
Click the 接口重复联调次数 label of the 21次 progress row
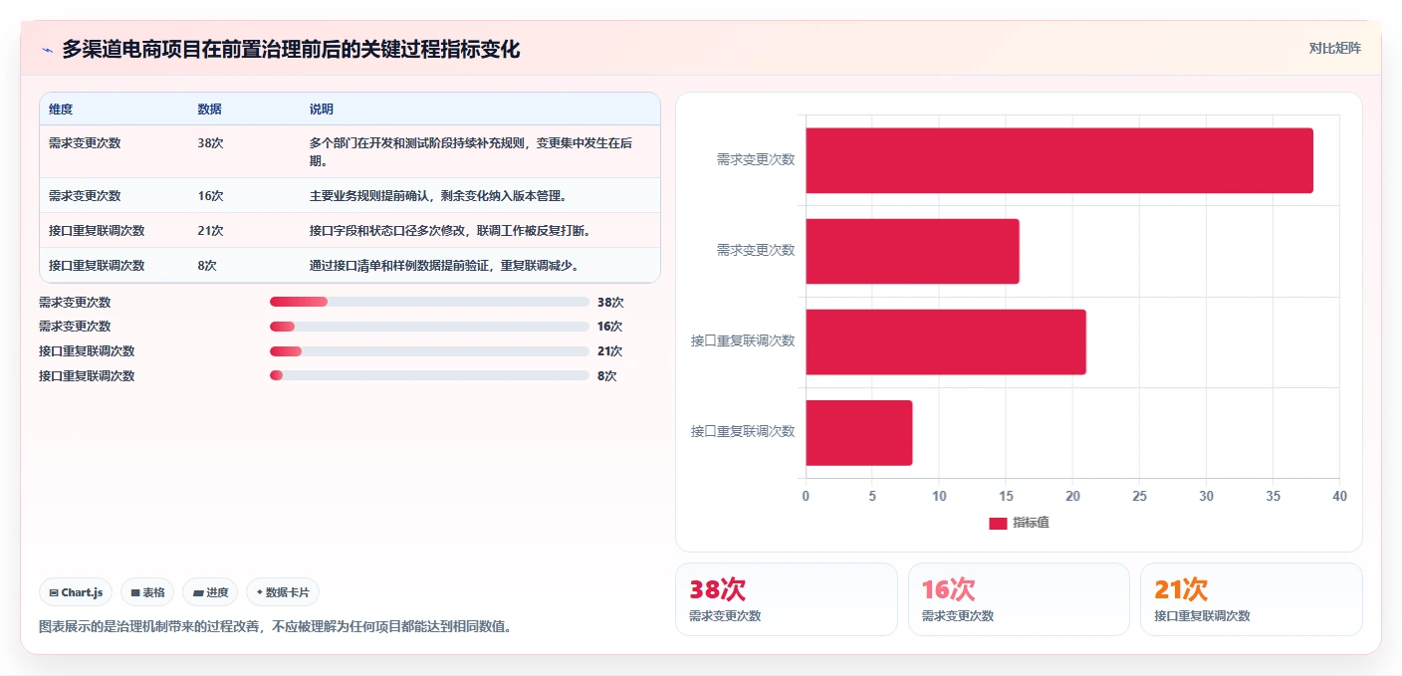(87, 350)
